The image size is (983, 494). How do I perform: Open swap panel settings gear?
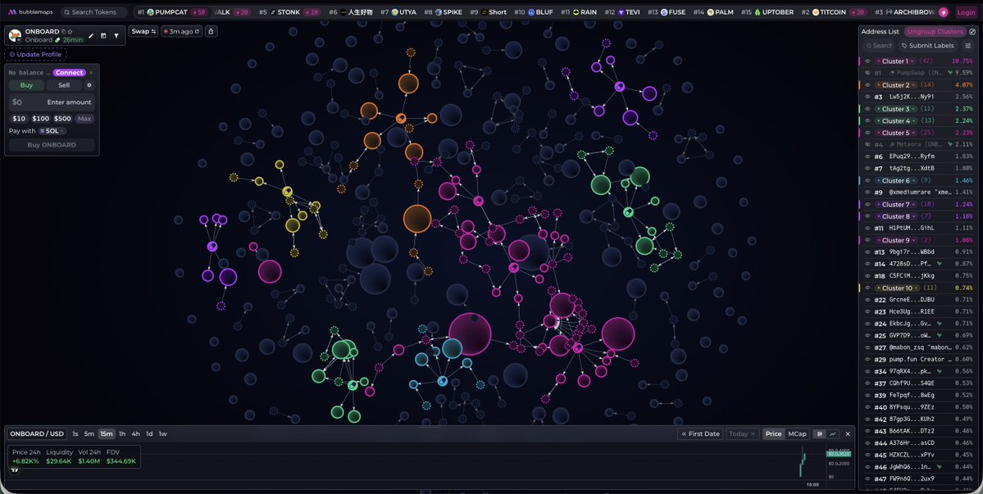tap(89, 85)
